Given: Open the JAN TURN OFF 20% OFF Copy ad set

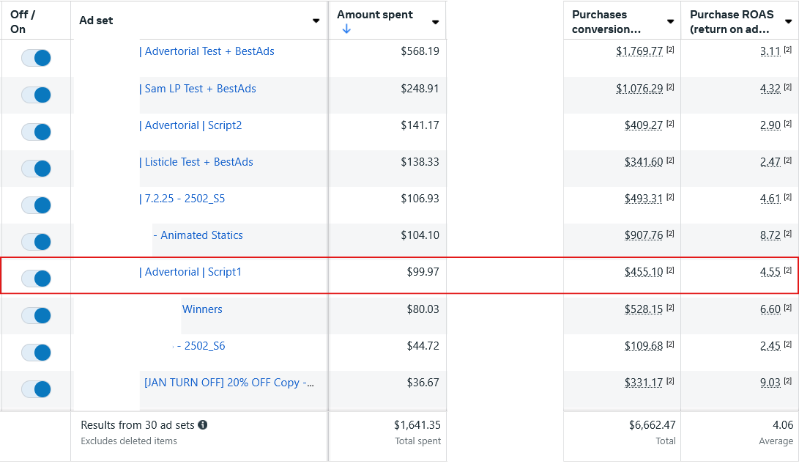Looking at the screenshot, I should (230, 383).
